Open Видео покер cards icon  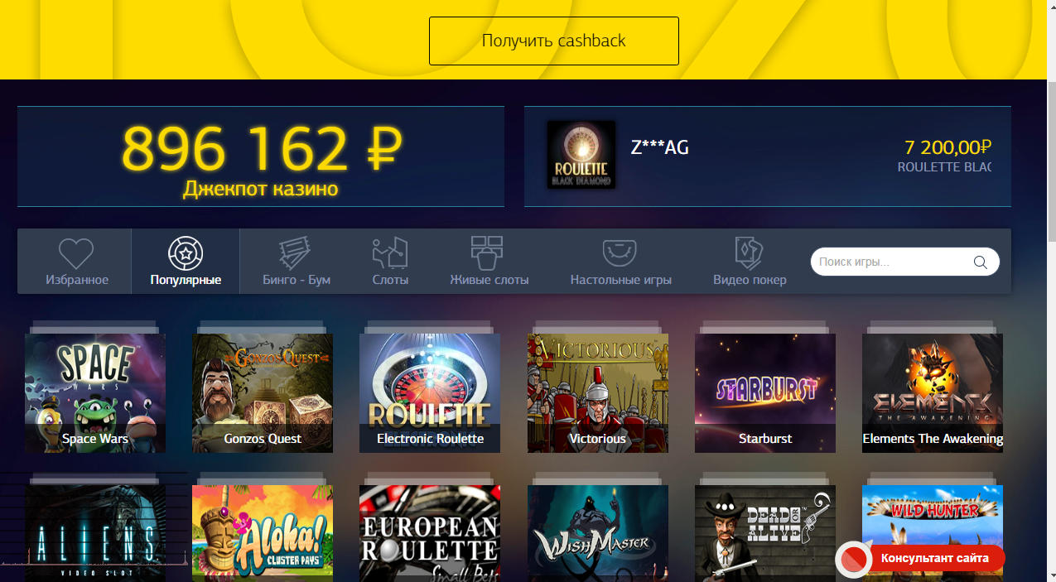pyautogui.click(x=749, y=253)
